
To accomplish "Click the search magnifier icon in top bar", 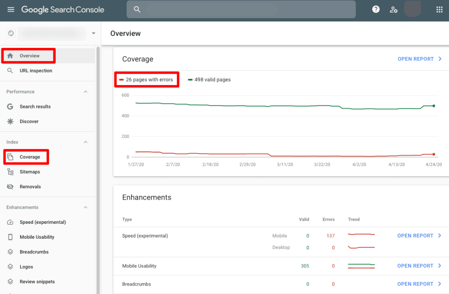I will [x=137, y=10].
